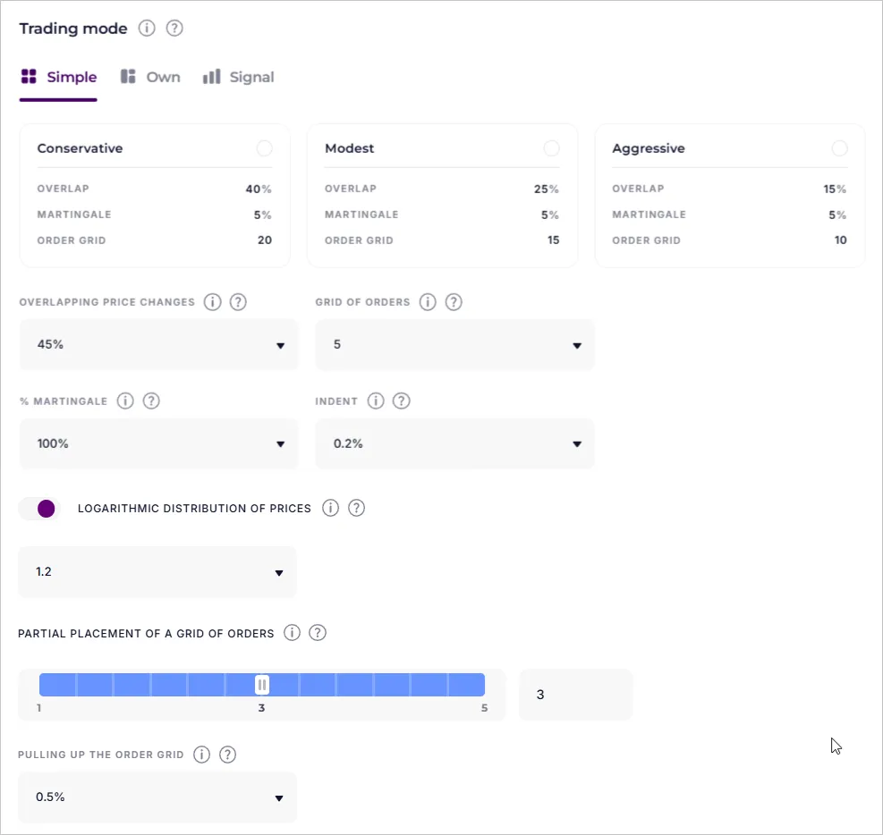Open the Indent 0.2% dropdown
The height and width of the screenshot is (835, 883).
click(x=454, y=444)
